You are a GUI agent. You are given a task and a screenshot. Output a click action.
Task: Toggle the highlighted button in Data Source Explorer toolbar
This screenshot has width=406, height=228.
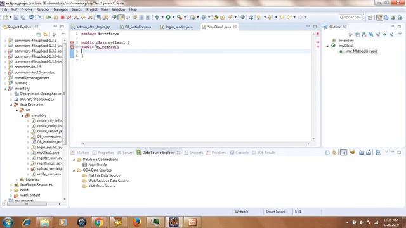[344, 153]
